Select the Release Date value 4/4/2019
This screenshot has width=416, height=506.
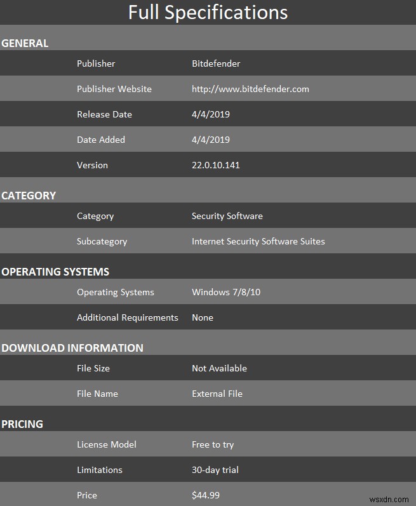coord(211,114)
